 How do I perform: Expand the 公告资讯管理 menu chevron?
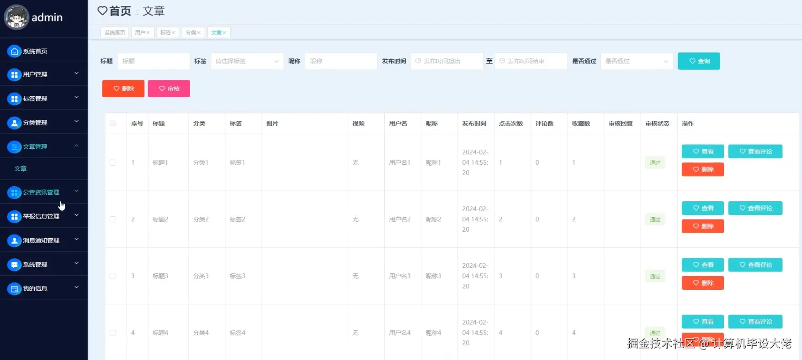pyautogui.click(x=77, y=191)
